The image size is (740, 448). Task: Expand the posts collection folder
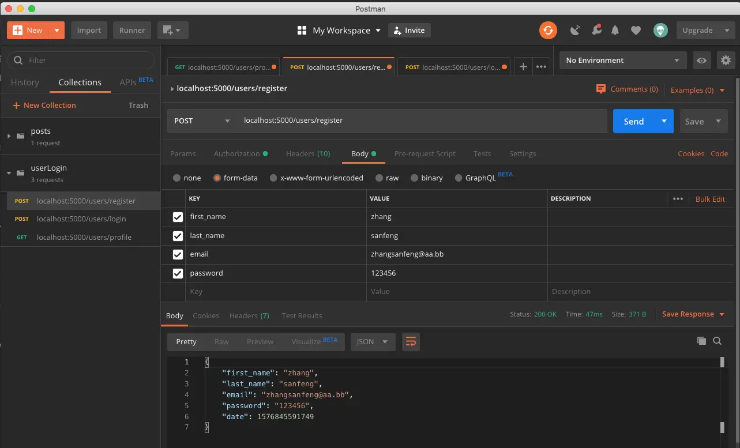click(x=9, y=136)
